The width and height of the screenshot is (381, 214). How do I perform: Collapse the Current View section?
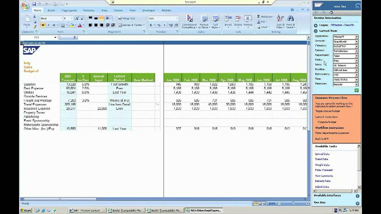[316, 31]
